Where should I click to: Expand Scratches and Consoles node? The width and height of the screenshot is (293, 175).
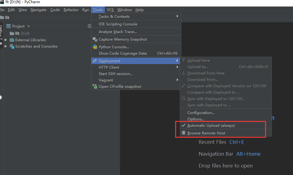tap(6, 46)
